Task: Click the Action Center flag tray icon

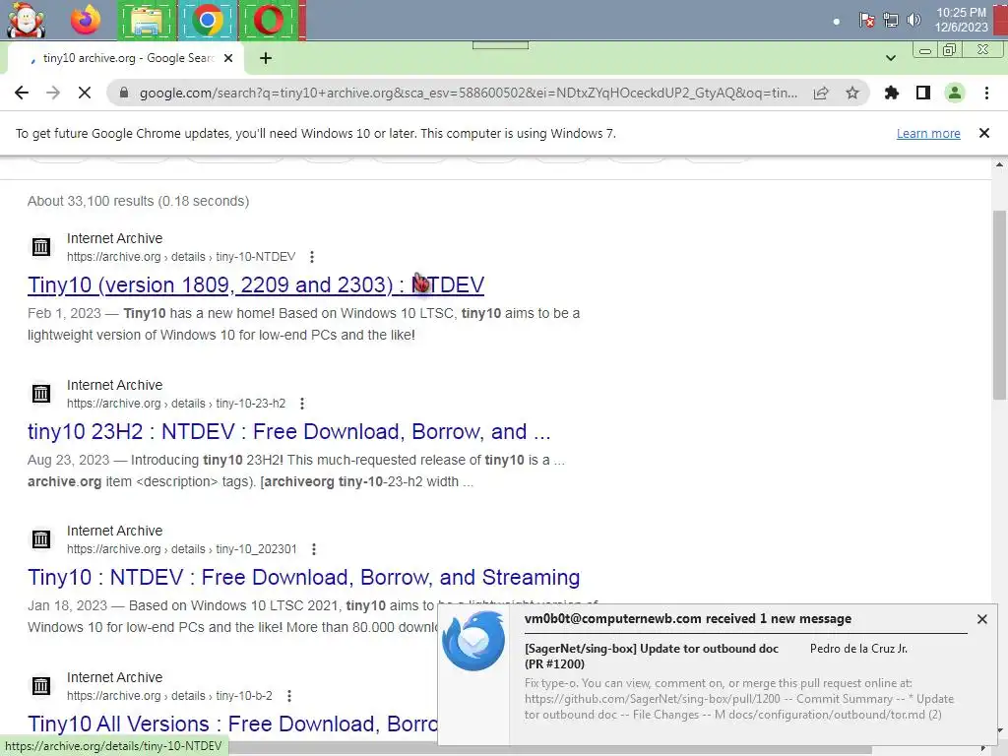Action: pyautogui.click(x=866, y=20)
